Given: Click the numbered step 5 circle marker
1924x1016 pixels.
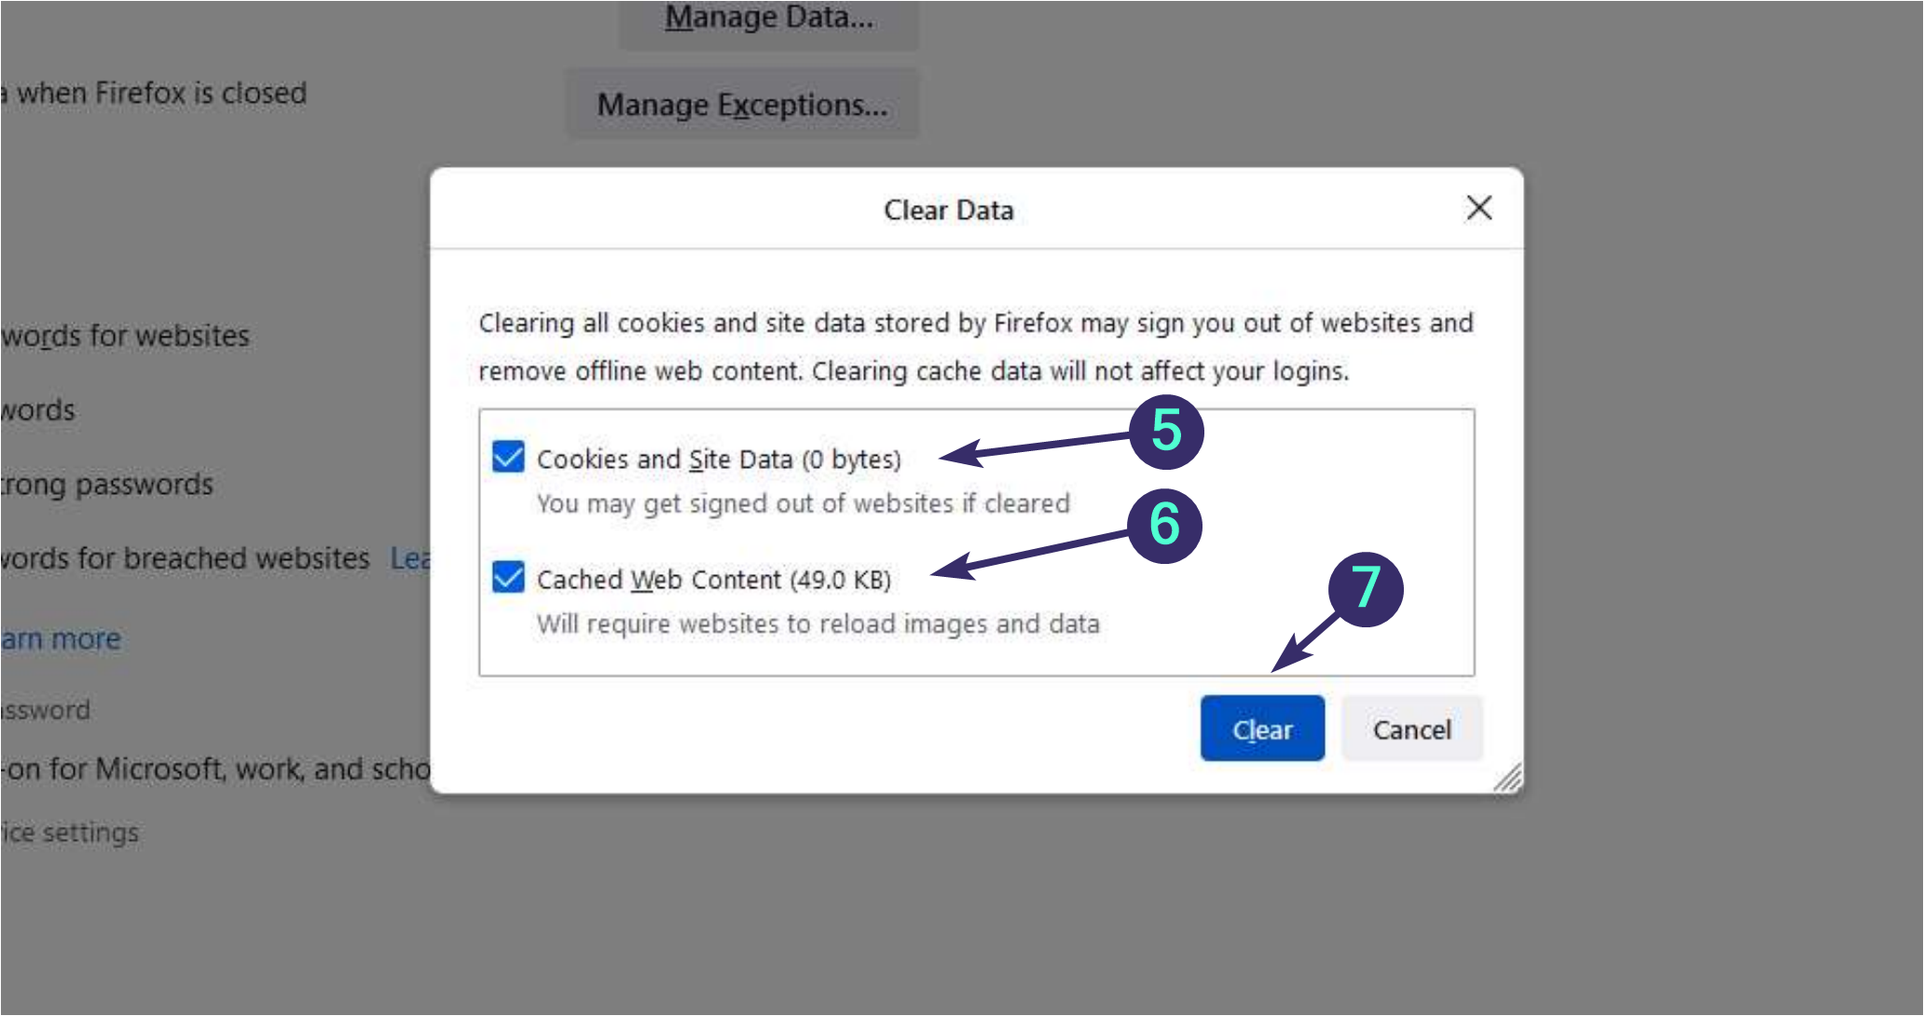Looking at the screenshot, I should click(1166, 432).
